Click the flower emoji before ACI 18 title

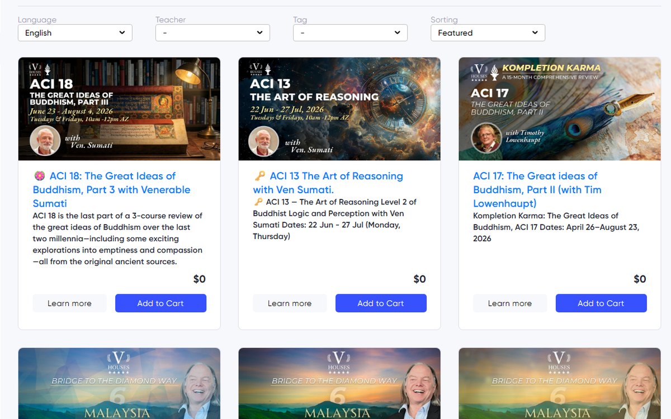click(x=39, y=176)
